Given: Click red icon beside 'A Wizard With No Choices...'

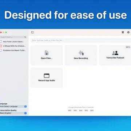Looking at the screenshot, I should [1, 46].
